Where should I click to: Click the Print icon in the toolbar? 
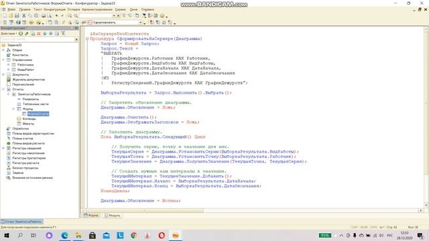[43, 16]
